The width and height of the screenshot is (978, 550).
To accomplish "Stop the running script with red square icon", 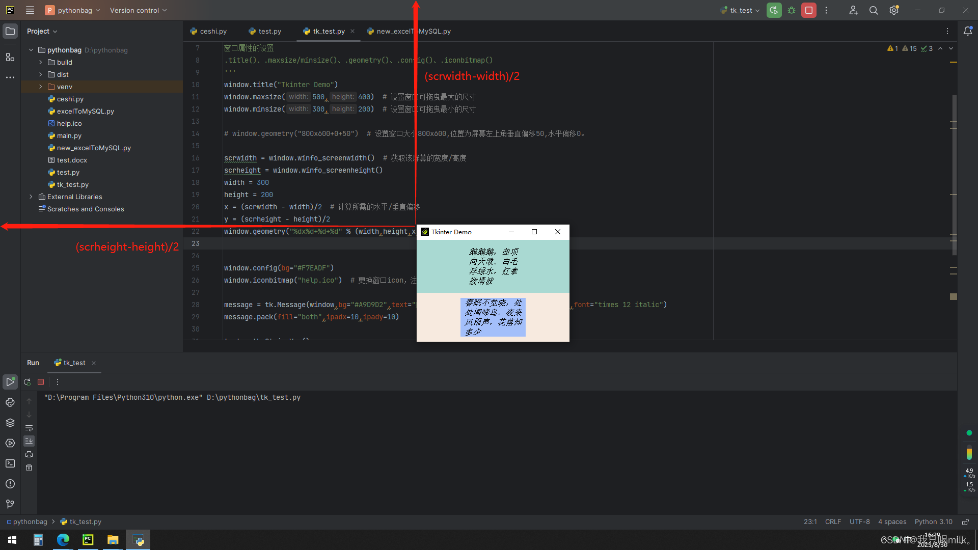I will [x=809, y=10].
